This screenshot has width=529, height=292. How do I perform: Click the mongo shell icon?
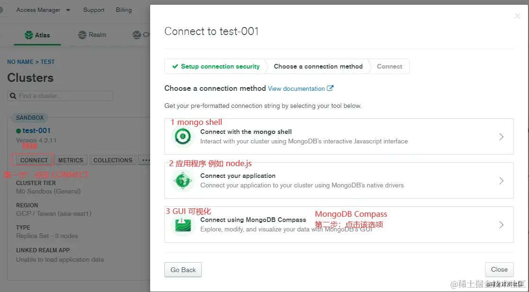(183, 137)
